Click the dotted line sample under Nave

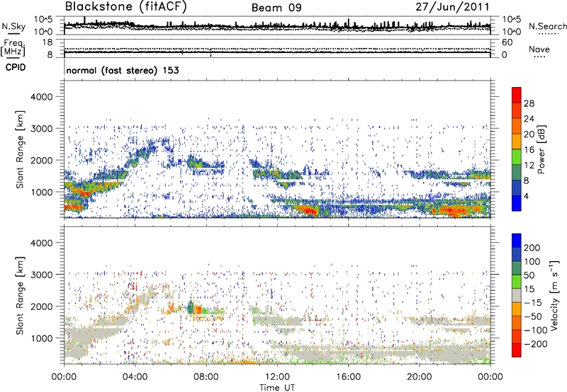pyautogui.click(x=539, y=57)
